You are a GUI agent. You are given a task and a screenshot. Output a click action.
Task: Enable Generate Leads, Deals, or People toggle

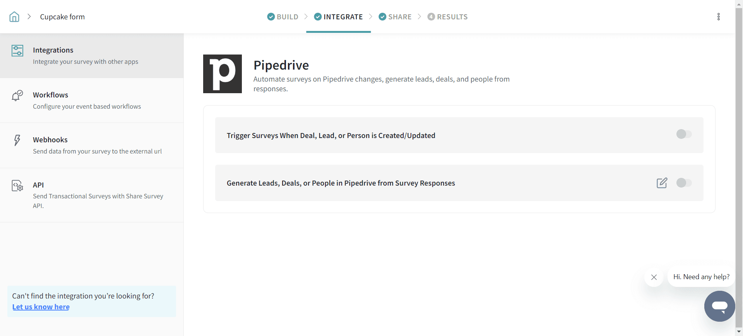[684, 183]
